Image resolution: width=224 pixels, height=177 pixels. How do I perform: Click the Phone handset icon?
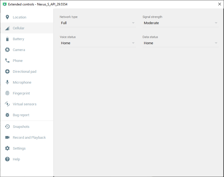(7, 61)
